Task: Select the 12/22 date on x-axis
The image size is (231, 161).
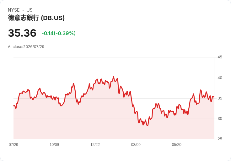Action: pyautogui.click(x=95, y=144)
